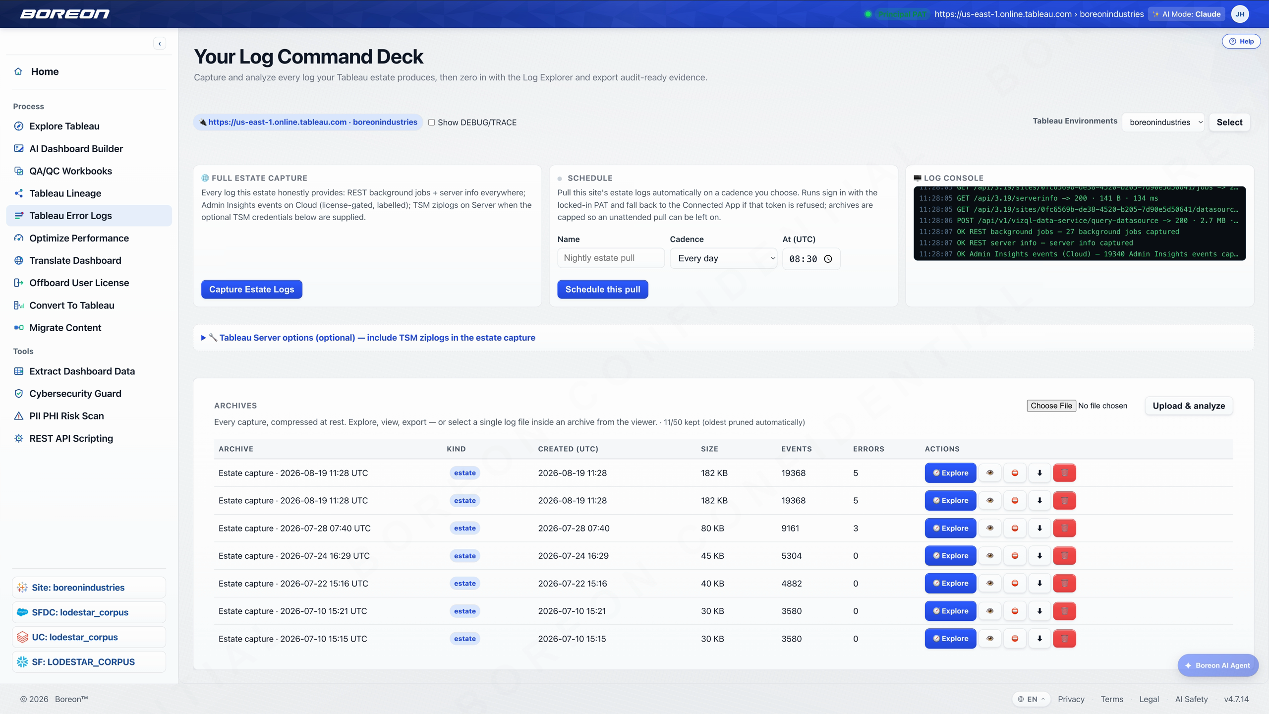This screenshot has width=1269, height=714.
Task: Click Schedule this pull
Action: (603, 290)
